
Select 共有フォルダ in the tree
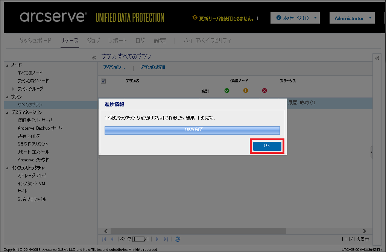click(29, 136)
